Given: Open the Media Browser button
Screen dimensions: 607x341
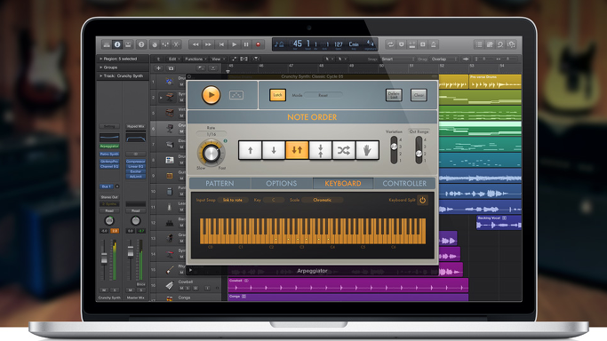Looking at the screenshot, I should (x=511, y=44).
